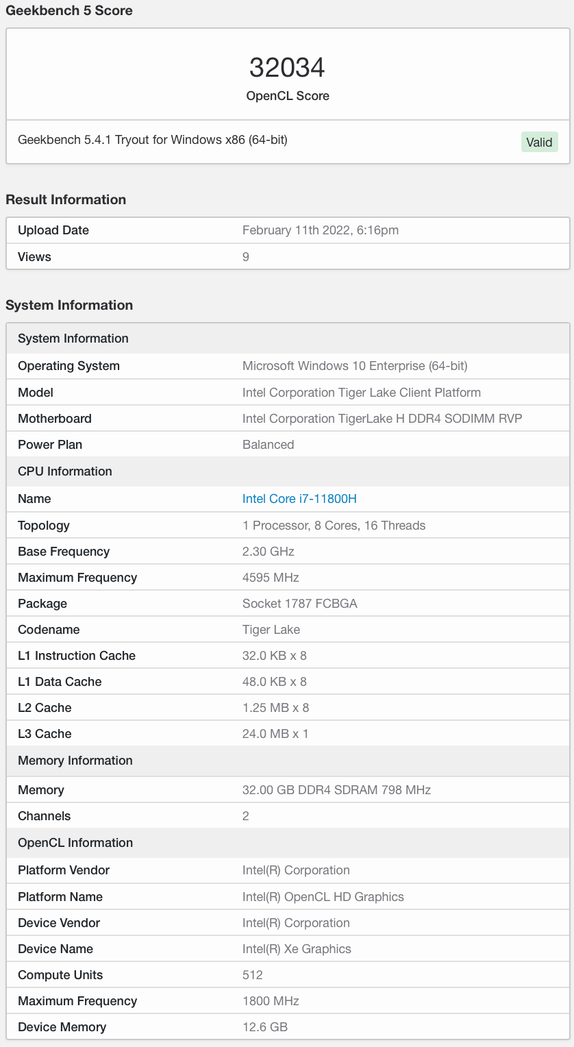Screen dimensions: 574x1047
Task: Click the Result Information section header
Action: pos(66,199)
